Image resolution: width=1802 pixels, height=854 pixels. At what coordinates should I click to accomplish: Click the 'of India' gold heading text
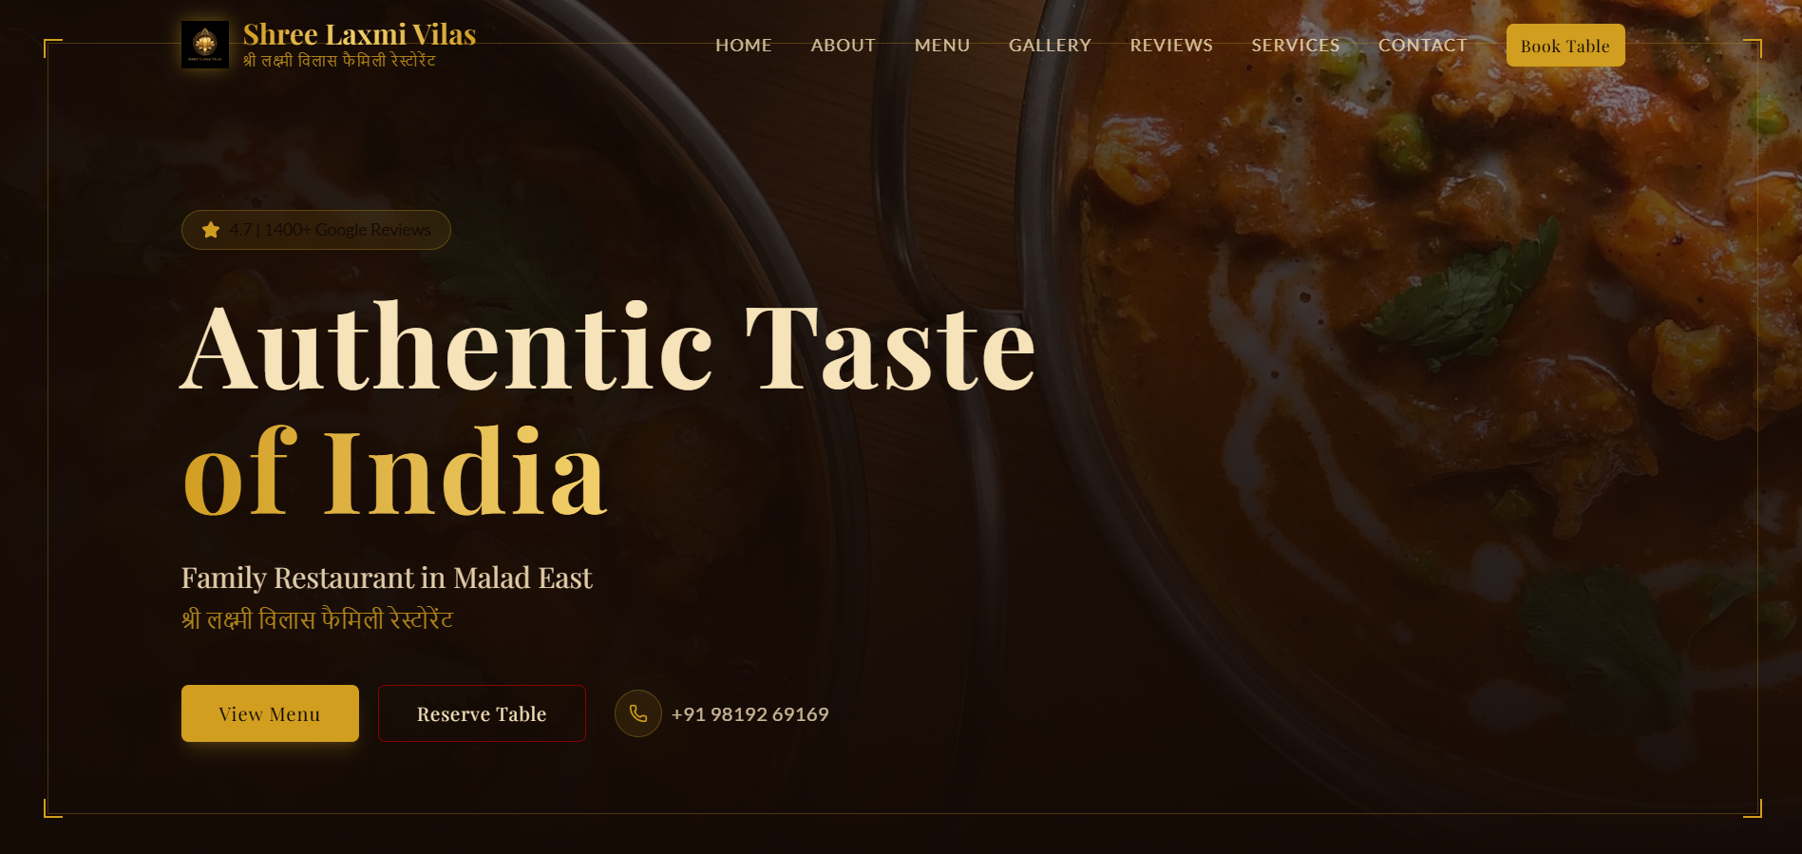[394, 472]
